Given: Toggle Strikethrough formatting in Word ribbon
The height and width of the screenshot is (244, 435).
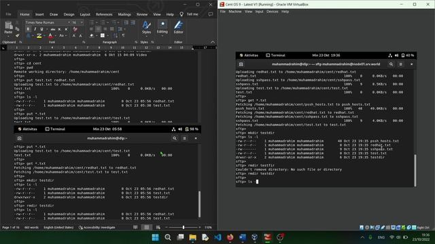Looking at the screenshot, I should [x=53, y=29].
